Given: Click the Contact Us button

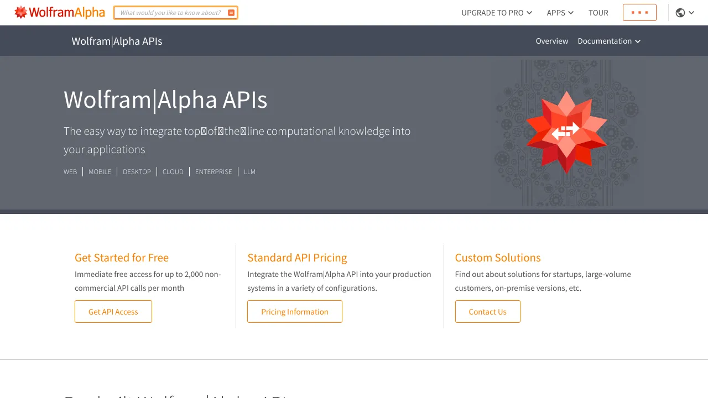Looking at the screenshot, I should [x=488, y=312].
